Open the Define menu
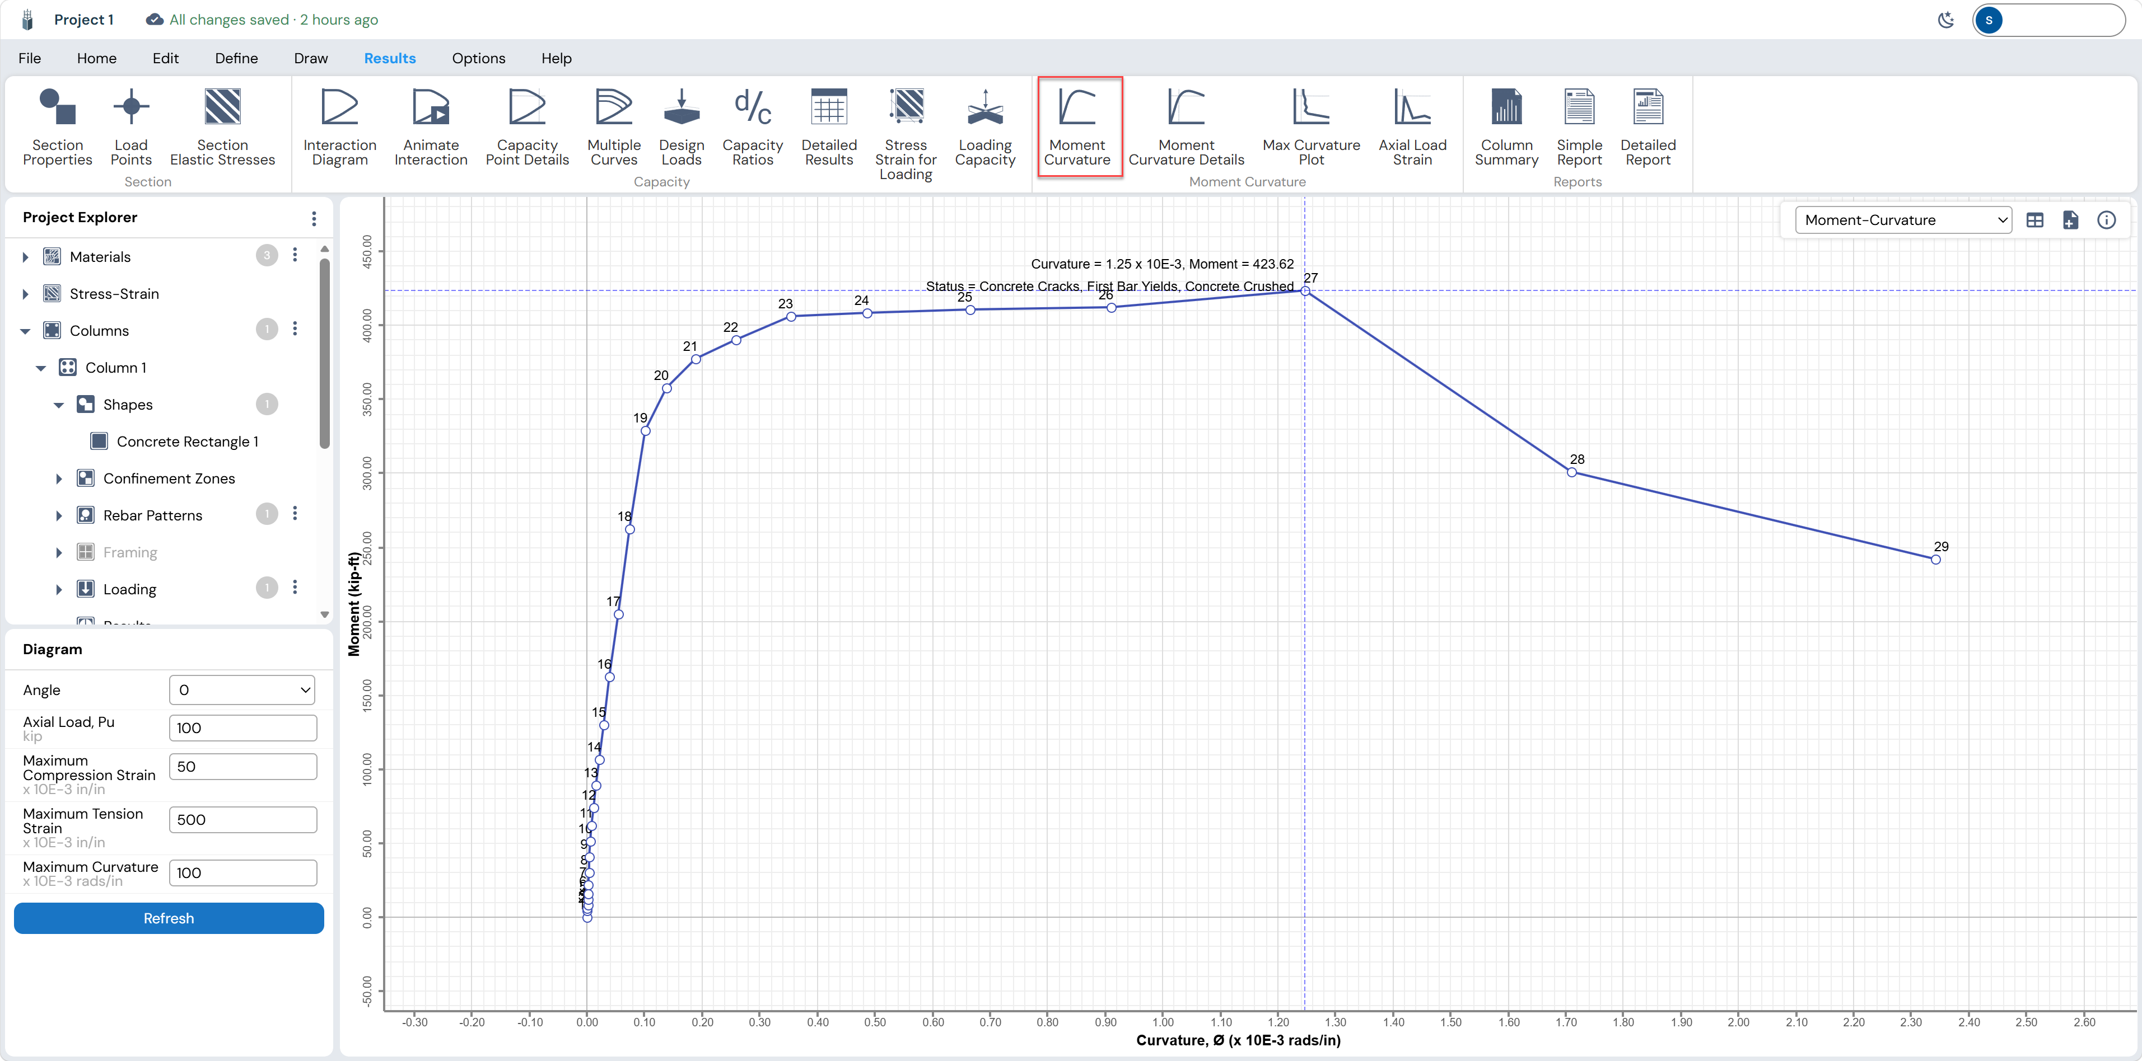This screenshot has height=1061, width=2142. pos(236,58)
